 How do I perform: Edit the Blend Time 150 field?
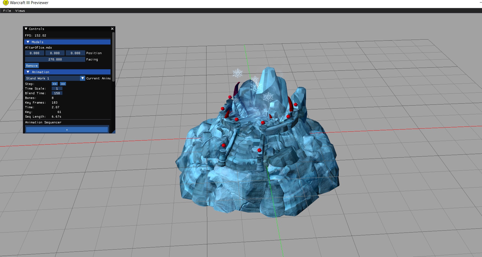57,93
